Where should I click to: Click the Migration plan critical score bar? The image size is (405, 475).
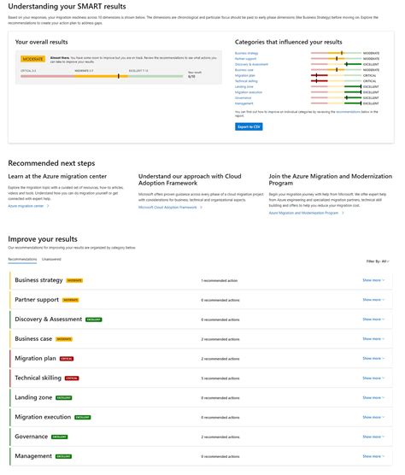click(x=336, y=75)
